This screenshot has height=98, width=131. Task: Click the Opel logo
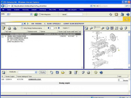(x=127, y=19)
